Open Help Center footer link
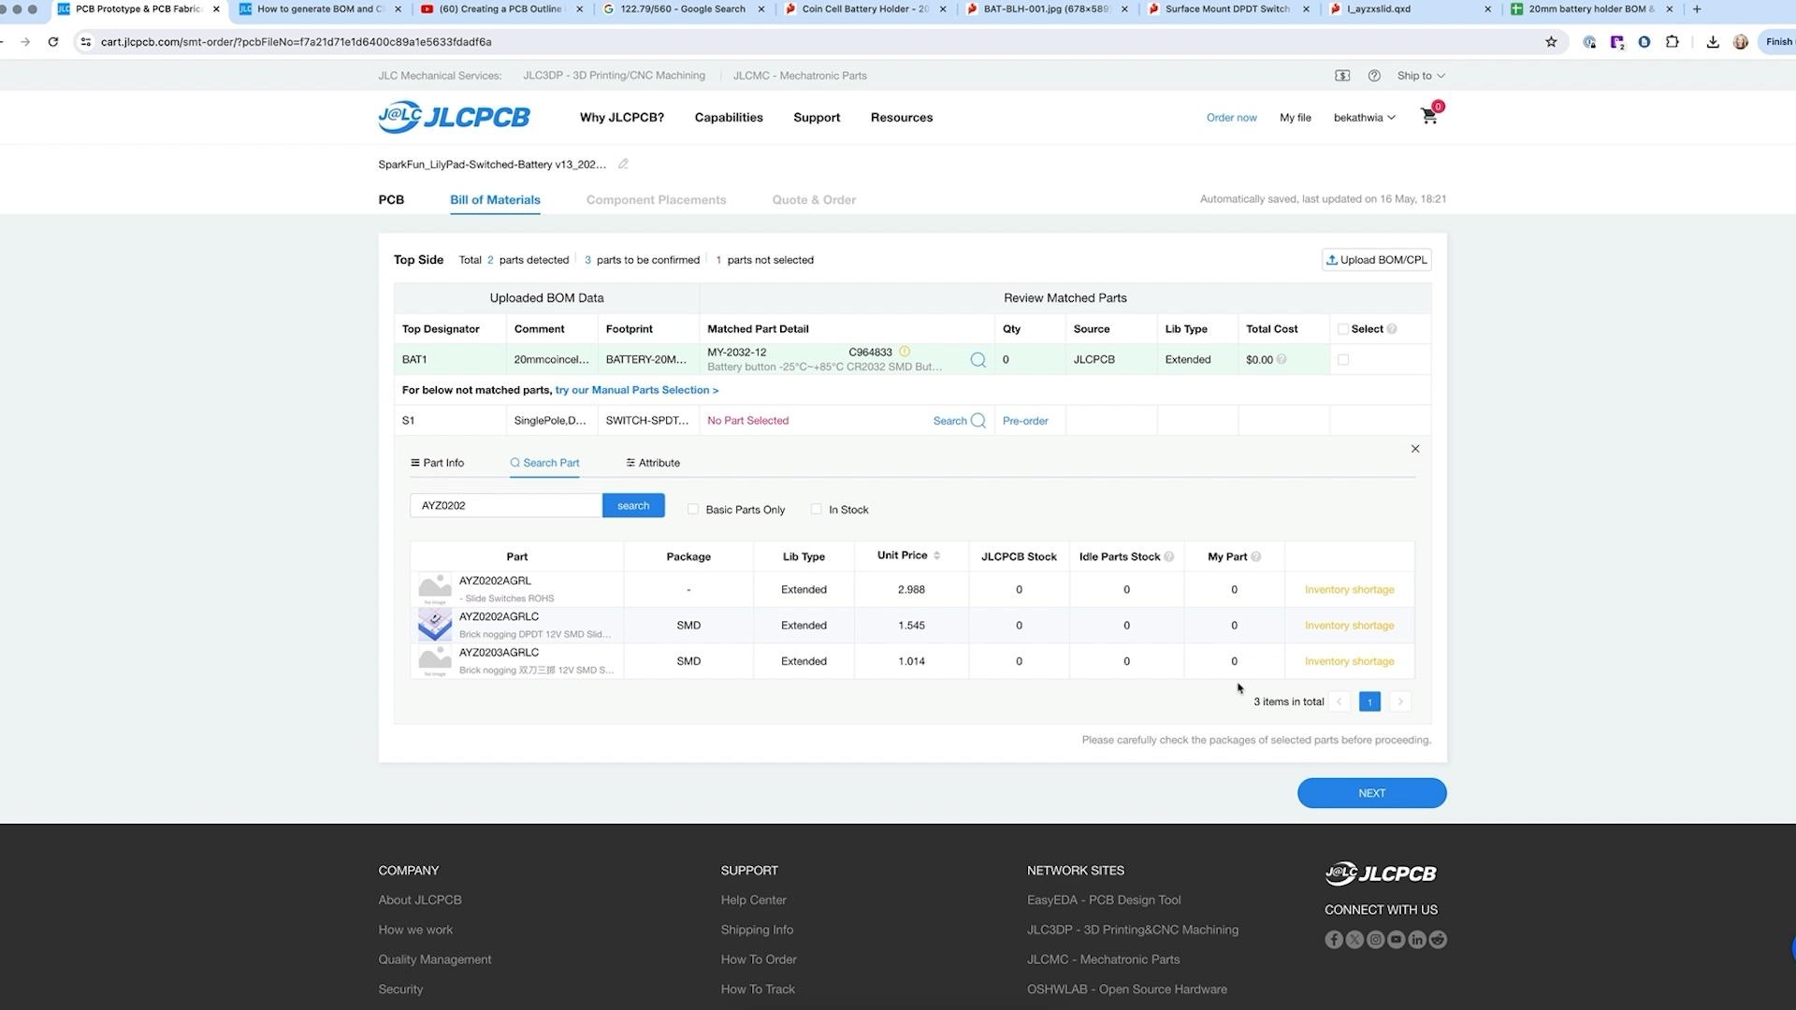 [x=753, y=901]
